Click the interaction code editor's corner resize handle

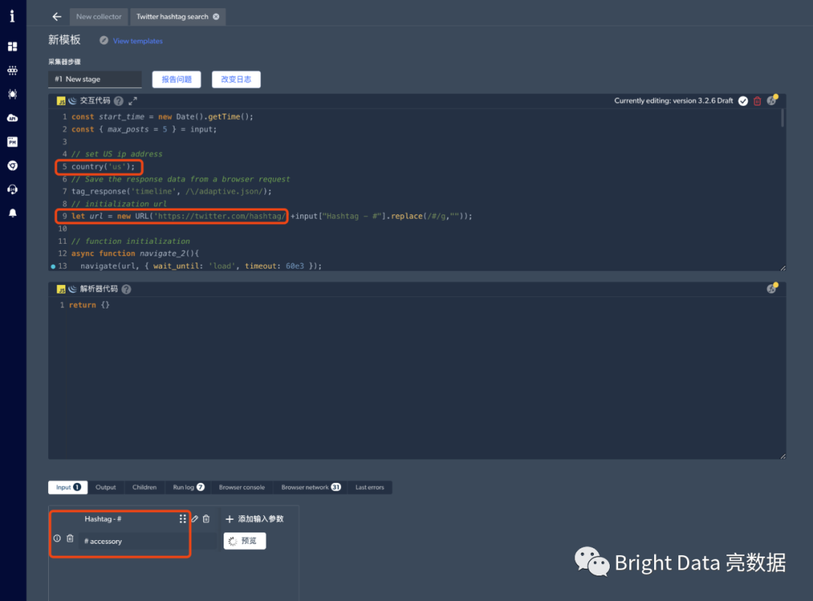pyautogui.click(x=782, y=268)
